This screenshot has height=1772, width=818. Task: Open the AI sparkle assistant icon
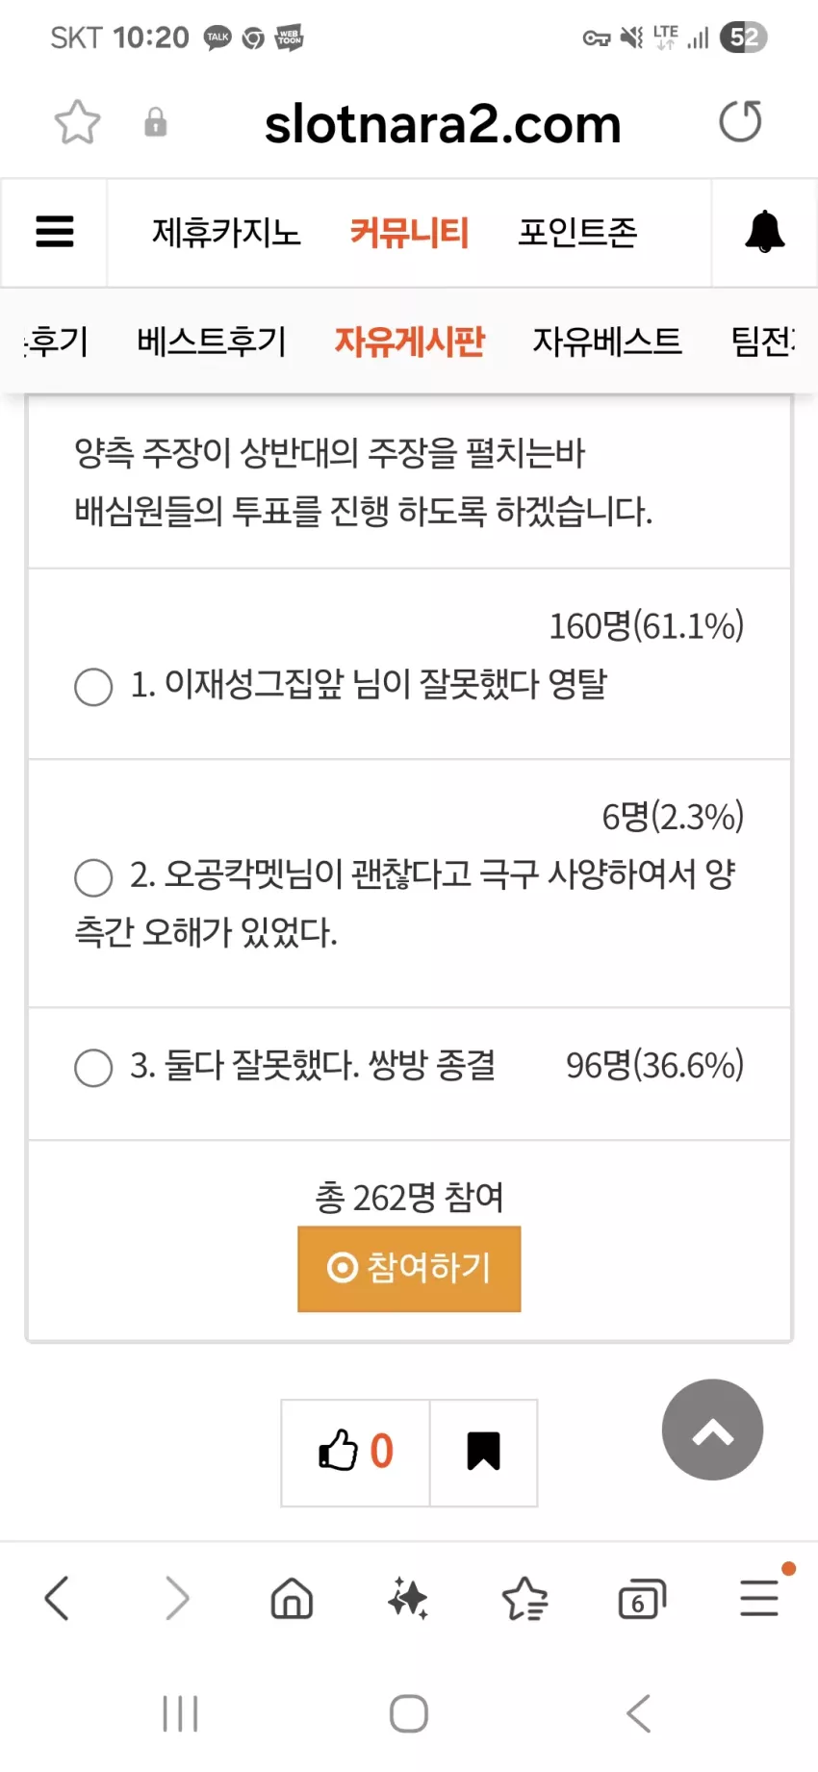(408, 1599)
